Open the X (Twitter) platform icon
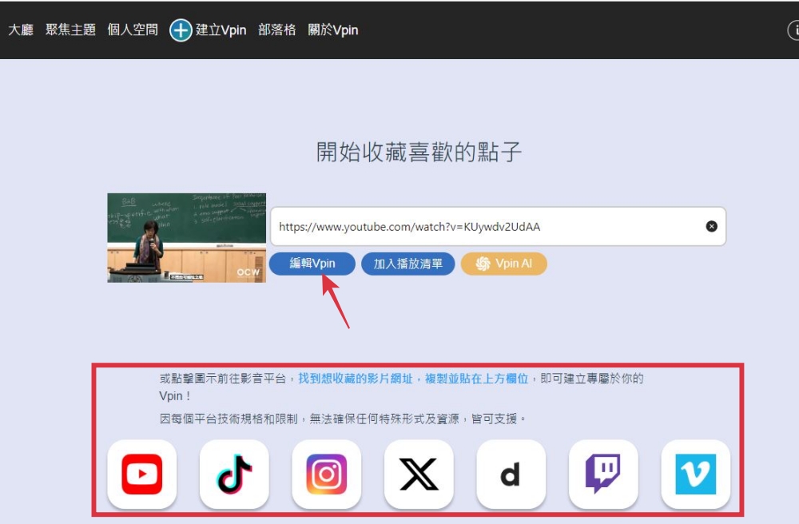Screen dimensions: 799x524 [419, 474]
